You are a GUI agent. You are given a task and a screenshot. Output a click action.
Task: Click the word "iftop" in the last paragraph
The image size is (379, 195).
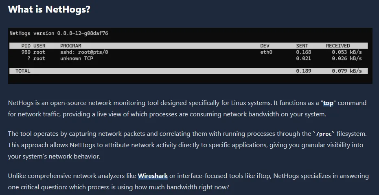263,176
